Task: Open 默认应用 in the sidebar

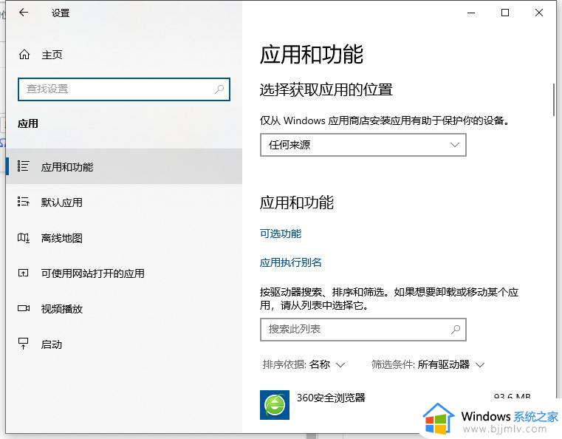Action: (123, 202)
